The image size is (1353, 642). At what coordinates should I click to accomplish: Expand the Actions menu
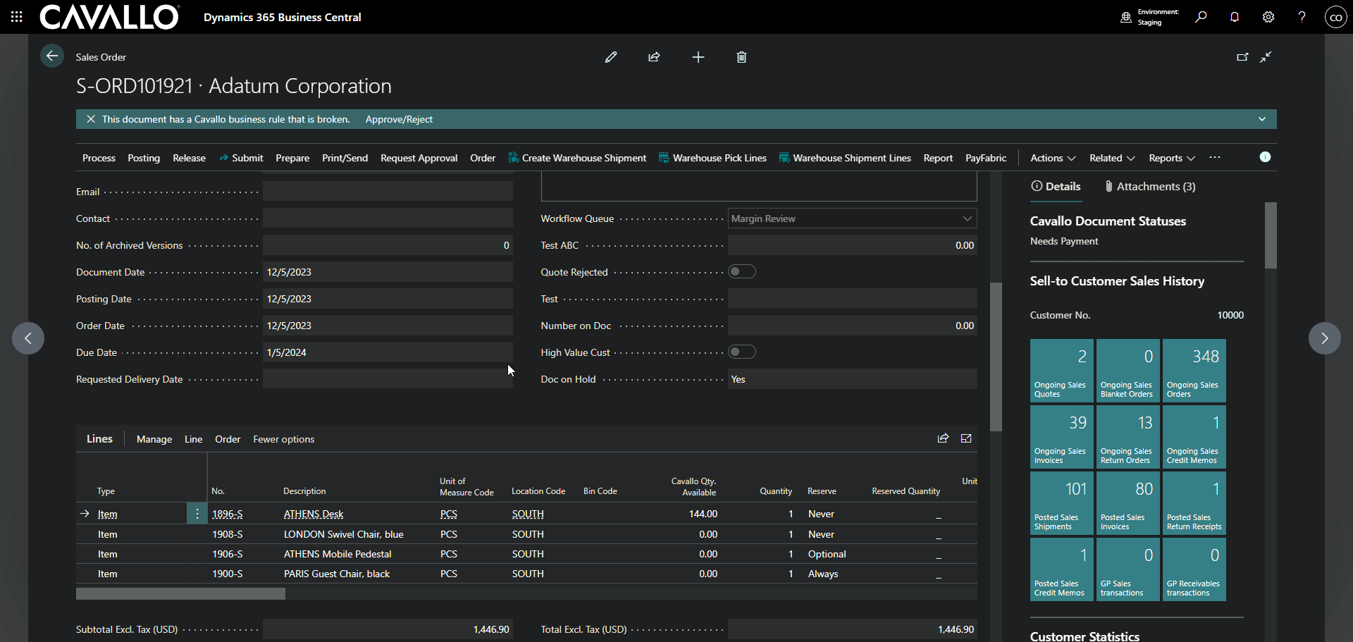pyautogui.click(x=1052, y=158)
